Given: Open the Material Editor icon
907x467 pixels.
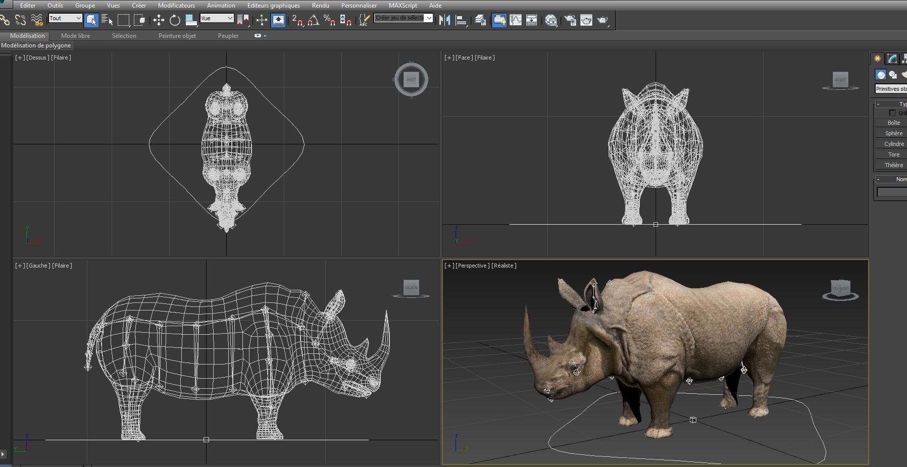Looking at the screenshot, I should (x=551, y=20).
